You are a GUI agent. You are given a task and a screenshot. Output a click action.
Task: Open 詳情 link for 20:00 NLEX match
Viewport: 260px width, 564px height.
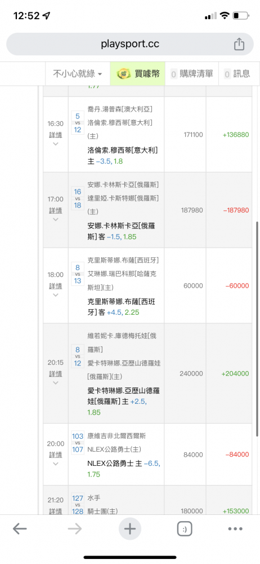[55, 455]
